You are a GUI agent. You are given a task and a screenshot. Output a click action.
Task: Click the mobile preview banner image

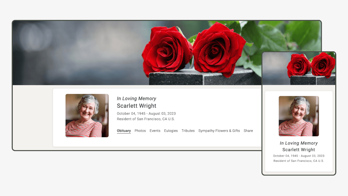(299, 68)
